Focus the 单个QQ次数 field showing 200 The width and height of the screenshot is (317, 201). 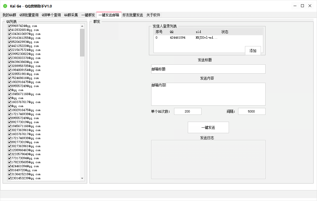(188, 111)
